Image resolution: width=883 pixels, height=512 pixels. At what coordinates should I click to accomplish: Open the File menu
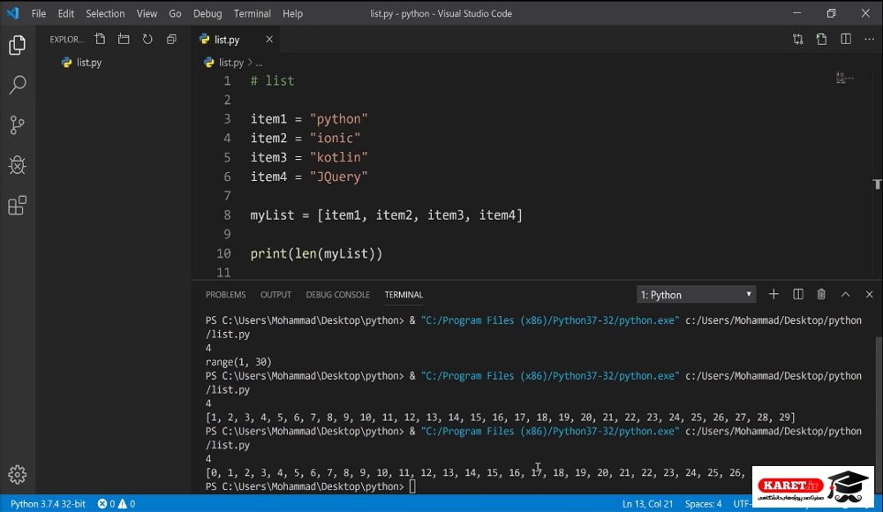(x=39, y=13)
